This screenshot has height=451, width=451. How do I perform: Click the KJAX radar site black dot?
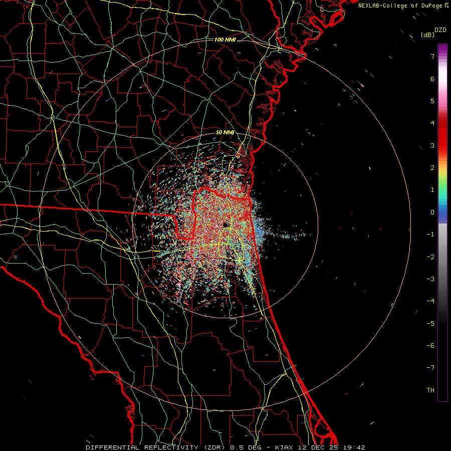226,224
